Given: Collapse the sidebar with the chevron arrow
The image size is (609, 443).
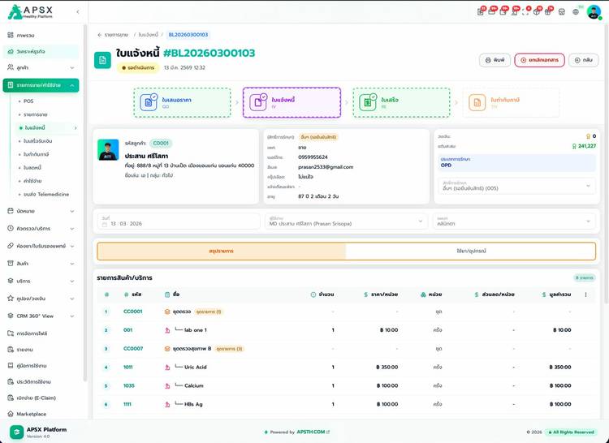Looking at the screenshot, I should 77,12.
